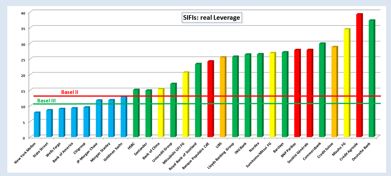Select the red Banque Populaire CdE bar
Viewport: 391px width, 176px height.
[x=211, y=99]
